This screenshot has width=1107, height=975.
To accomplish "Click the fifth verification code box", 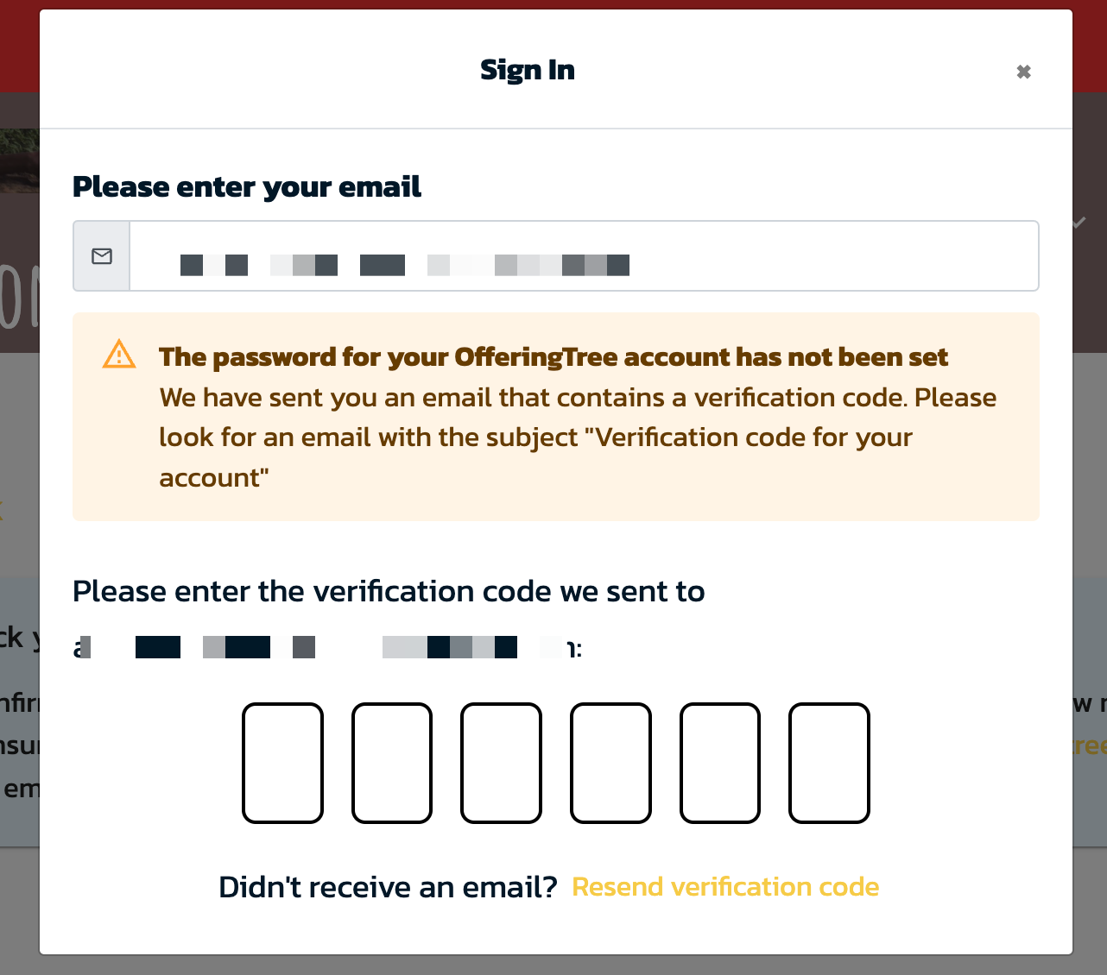I will 719,763.
